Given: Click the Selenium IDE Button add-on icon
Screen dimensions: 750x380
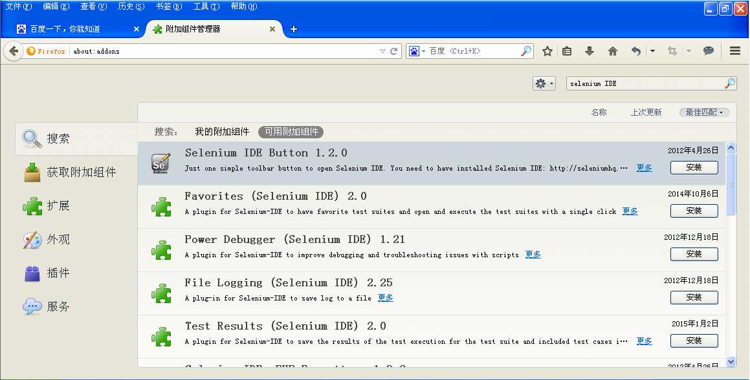Looking at the screenshot, I should click(x=160, y=164).
